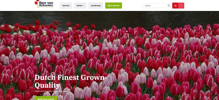This screenshot has width=219, height=100.
Task: Click the red tulip logo icon
Action: [37, 3]
